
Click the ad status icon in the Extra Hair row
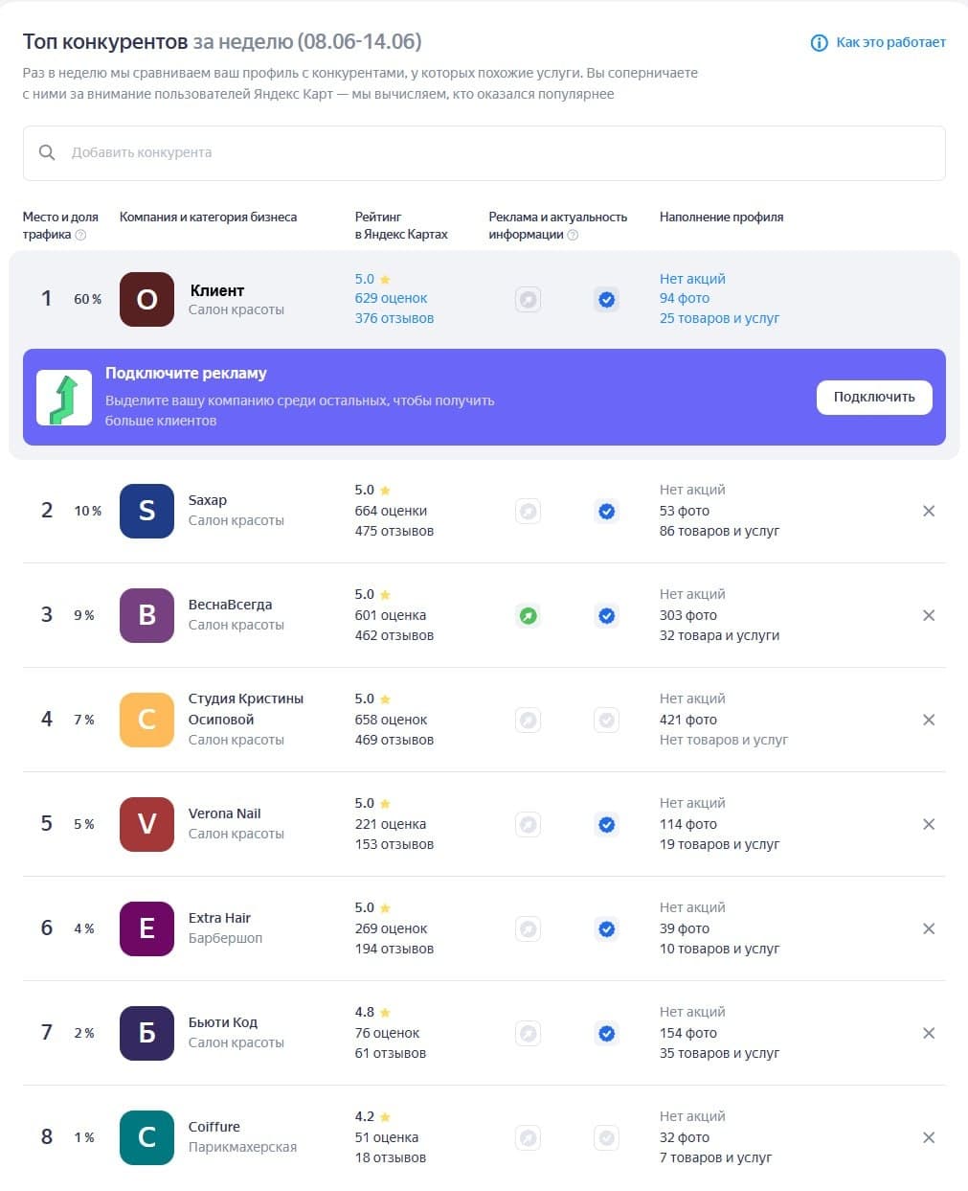[528, 929]
